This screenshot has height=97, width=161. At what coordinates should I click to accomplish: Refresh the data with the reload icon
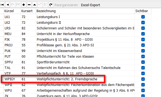pos(51,5)
